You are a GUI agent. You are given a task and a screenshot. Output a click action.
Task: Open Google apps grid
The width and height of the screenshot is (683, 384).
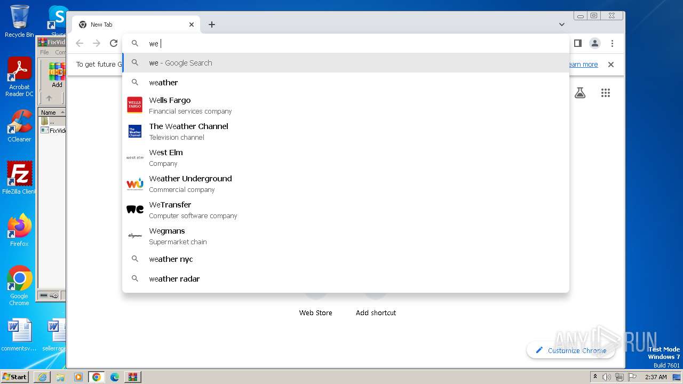pos(605,93)
